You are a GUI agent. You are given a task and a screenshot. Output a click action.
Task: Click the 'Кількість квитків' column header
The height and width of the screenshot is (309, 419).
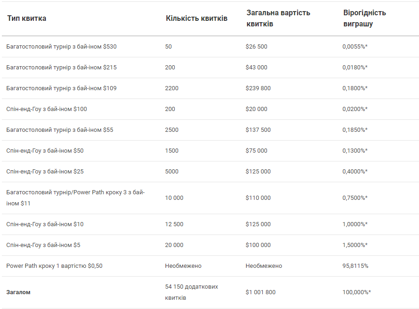pos(197,19)
